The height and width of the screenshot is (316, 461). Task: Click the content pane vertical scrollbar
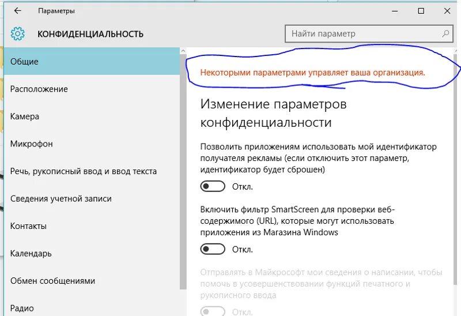(x=455, y=169)
